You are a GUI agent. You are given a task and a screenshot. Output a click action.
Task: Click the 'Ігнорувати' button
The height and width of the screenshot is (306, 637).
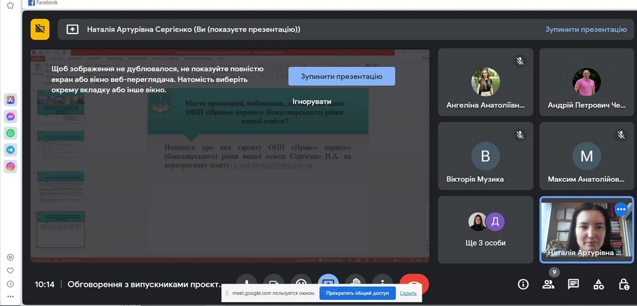click(312, 101)
